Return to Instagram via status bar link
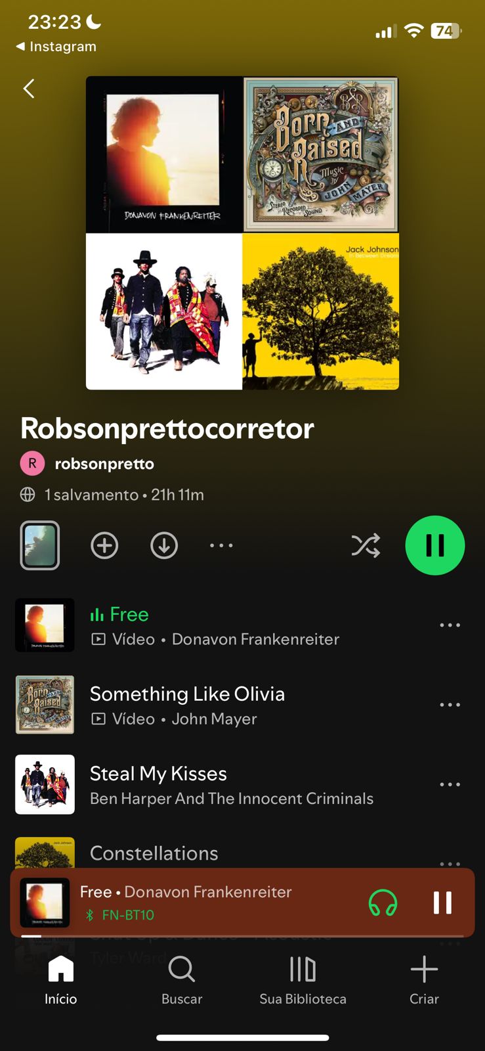This screenshot has width=485, height=1051. click(56, 47)
